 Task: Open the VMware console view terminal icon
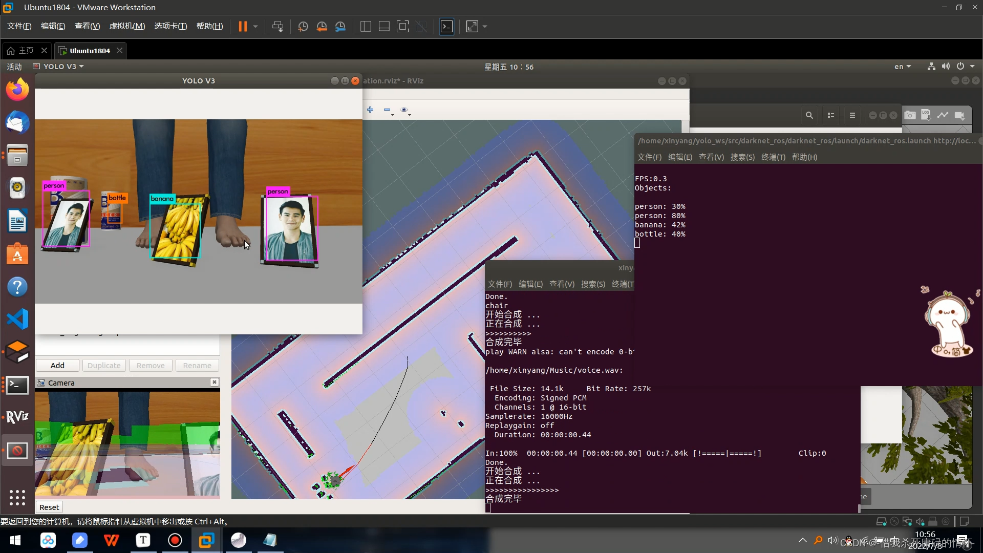[x=446, y=26]
